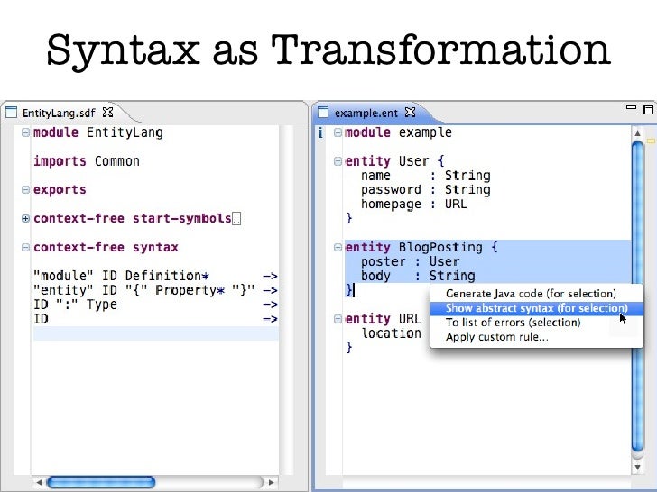The height and width of the screenshot is (492, 657).
Task: Minimize the example.ent editor pane
Action: coord(631,107)
